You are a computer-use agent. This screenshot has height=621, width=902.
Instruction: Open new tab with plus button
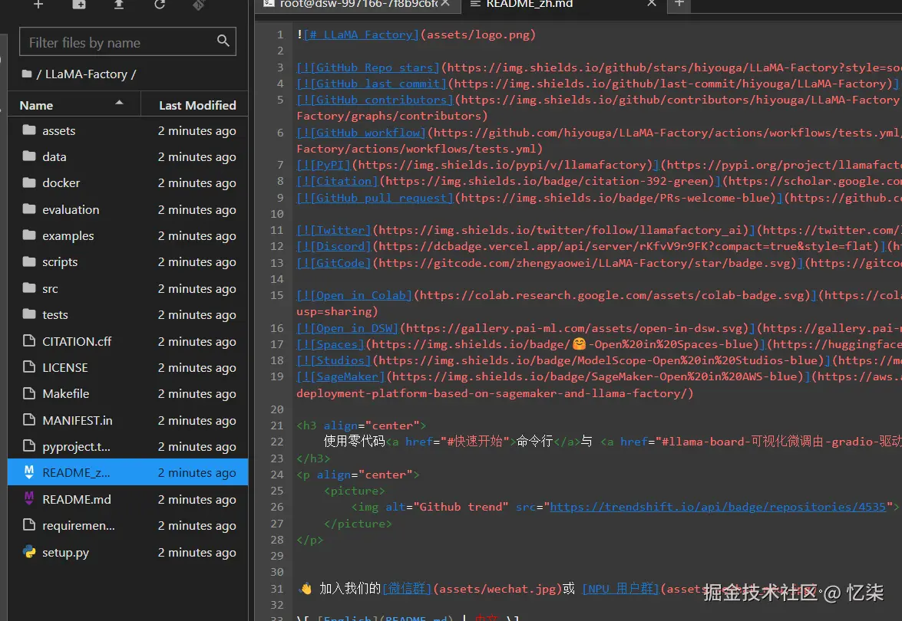point(679,4)
